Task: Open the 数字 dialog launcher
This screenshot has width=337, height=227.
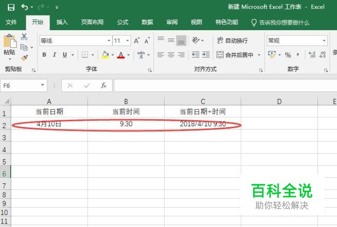Action: pos(326,70)
